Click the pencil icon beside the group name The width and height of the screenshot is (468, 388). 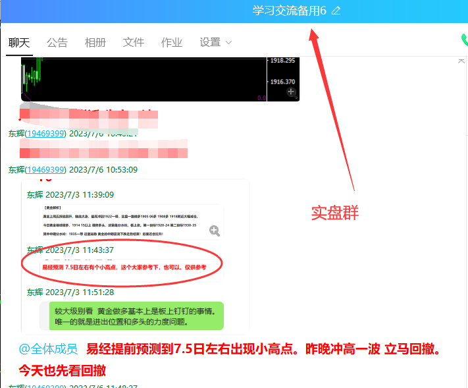pos(336,11)
